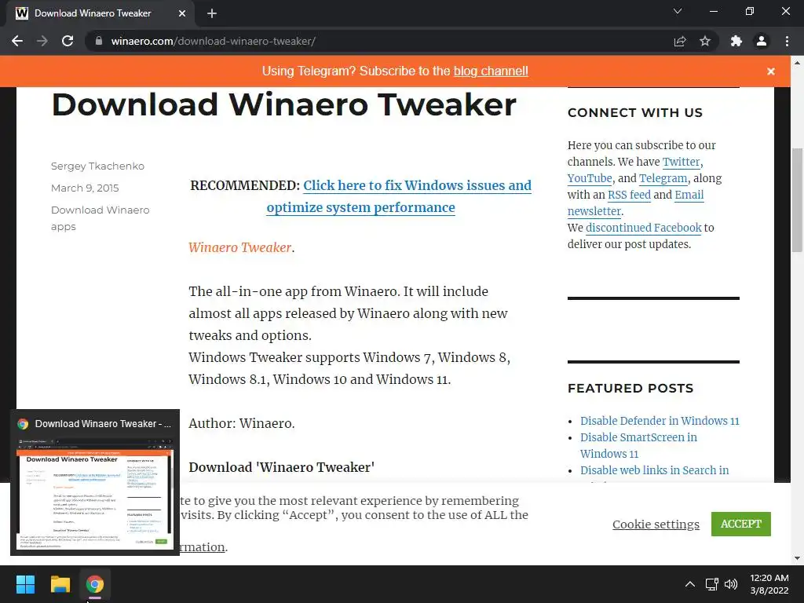Open Disable web links in Search post
Screen dimensions: 804x603
pyautogui.click(x=654, y=470)
